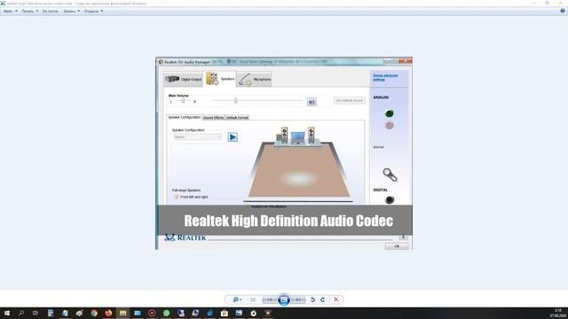Screen dimensions: 568x319
Task: Switch to the Sound Effects tab
Action: coord(213,118)
